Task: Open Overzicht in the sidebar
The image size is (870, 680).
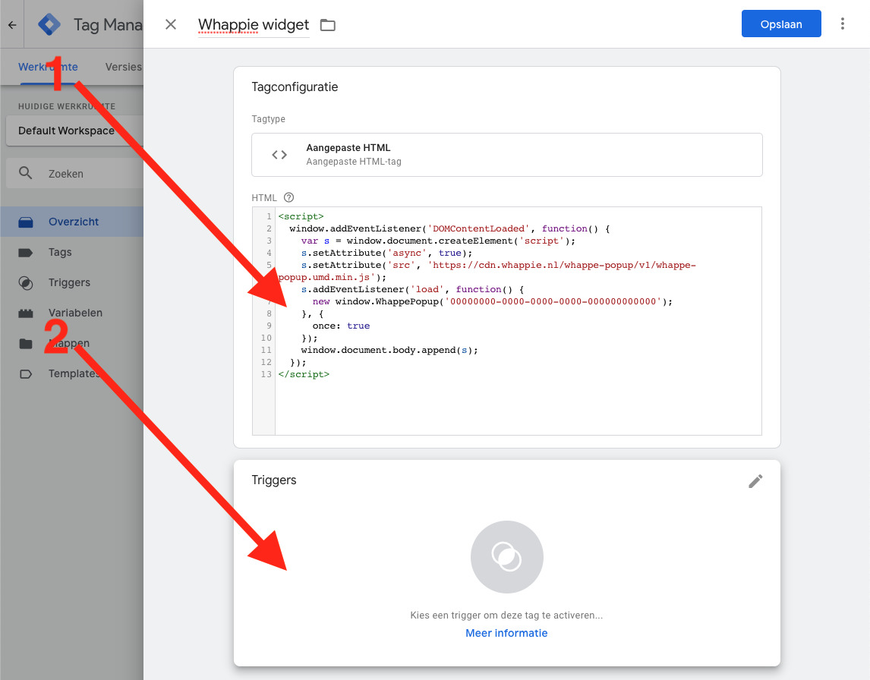Action: pyautogui.click(x=71, y=222)
